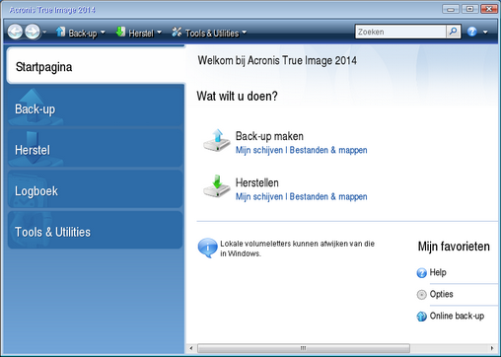Open the Herstel sidebar section
Image resolution: width=501 pixels, height=357 pixels.
coord(96,148)
